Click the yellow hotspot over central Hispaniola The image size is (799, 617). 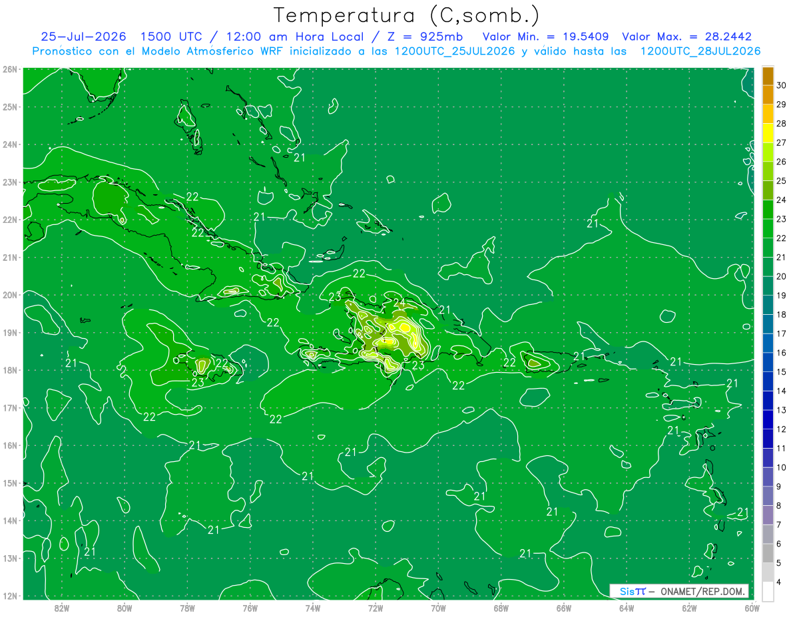coord(405,327)
